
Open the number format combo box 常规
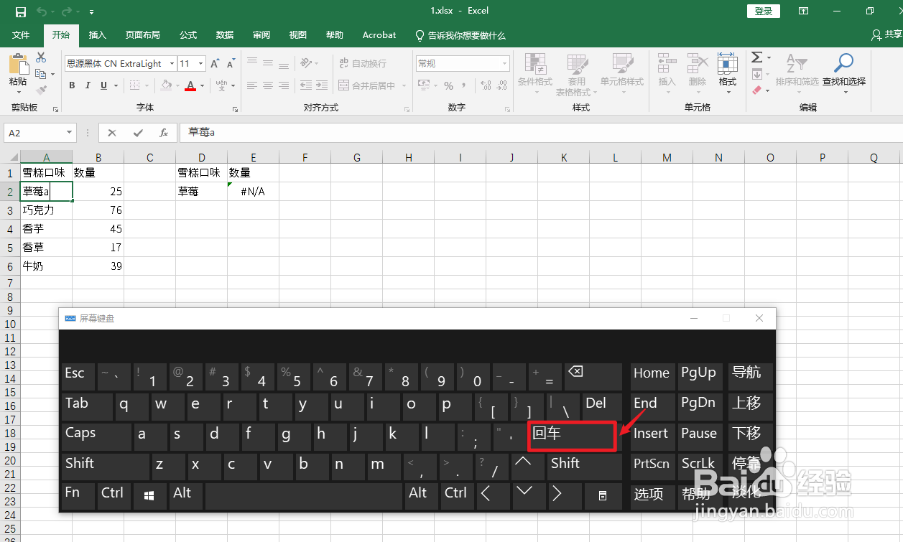(463, 64)
